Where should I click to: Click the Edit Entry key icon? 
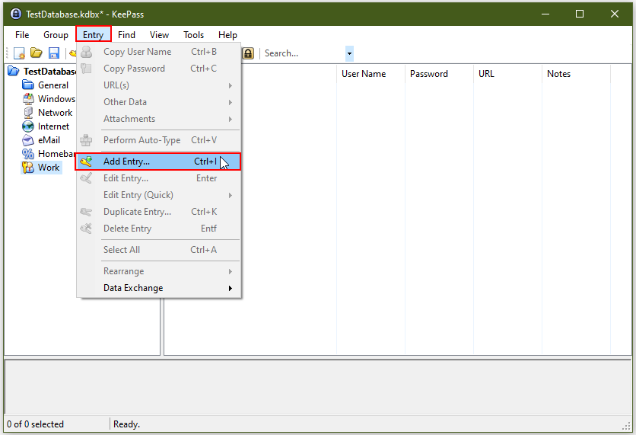click(86, 178)
